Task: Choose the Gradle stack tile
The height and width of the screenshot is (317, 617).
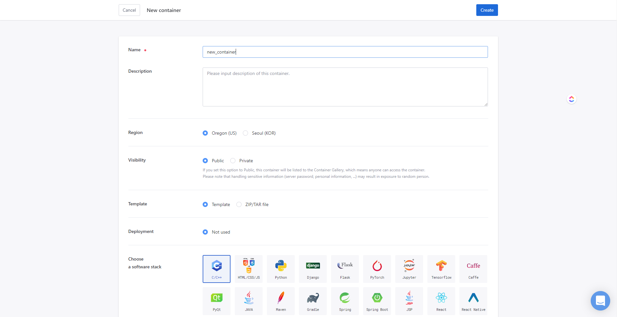Action: (313, 301)
